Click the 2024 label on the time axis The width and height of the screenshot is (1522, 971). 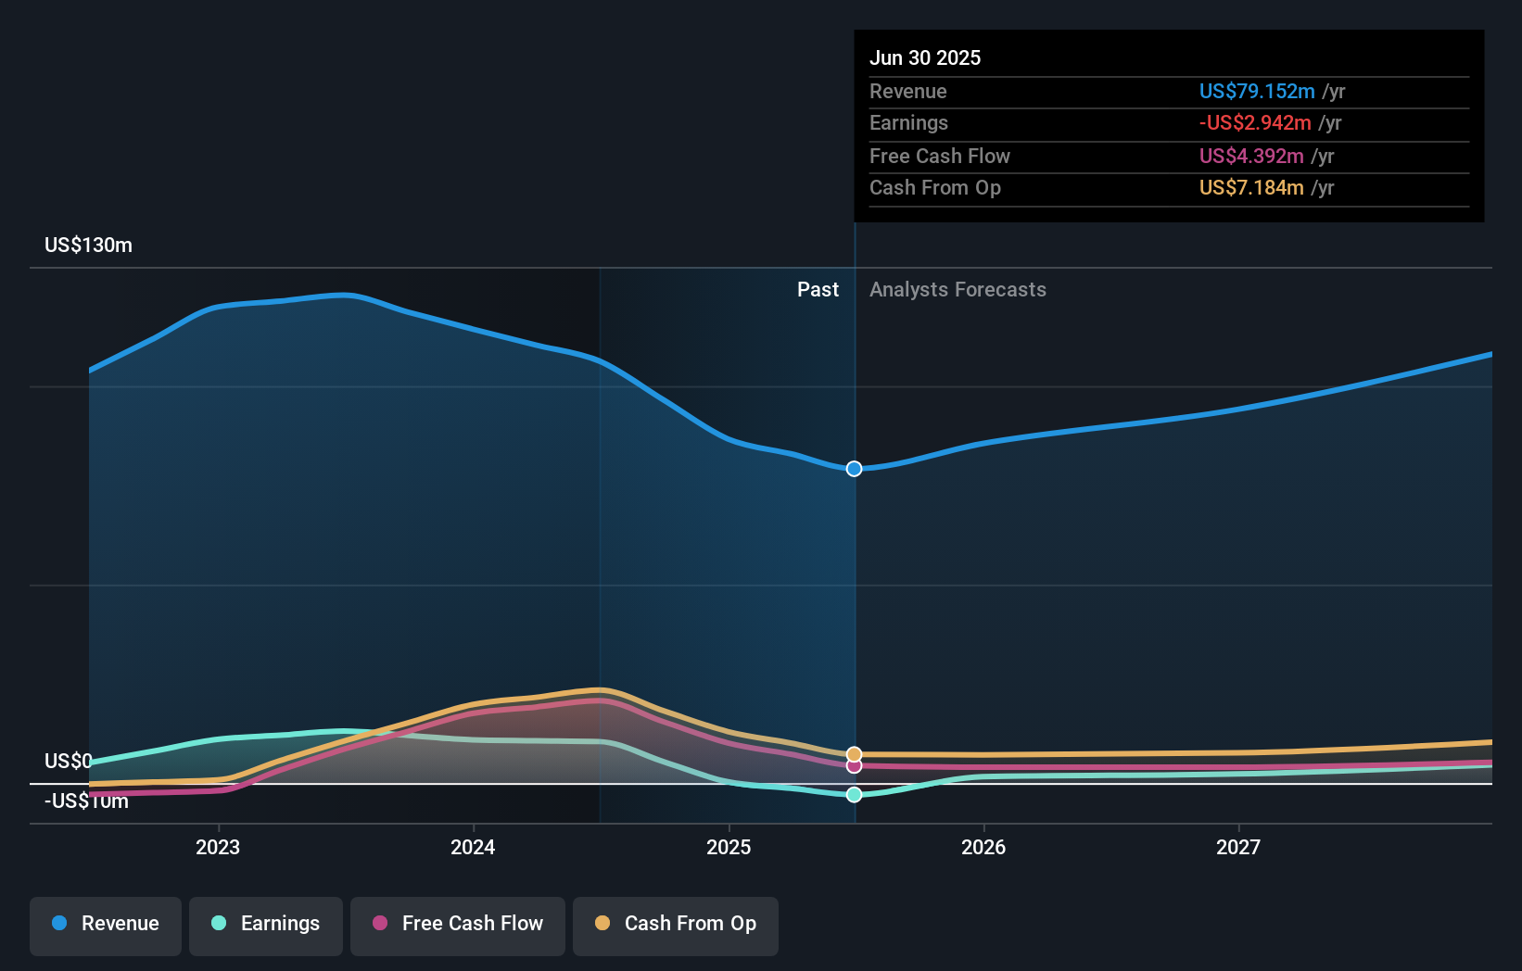coord(473,846)
